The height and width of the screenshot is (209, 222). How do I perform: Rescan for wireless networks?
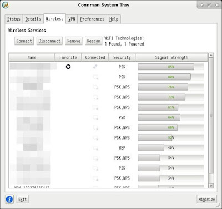click(x=94, y=41)
